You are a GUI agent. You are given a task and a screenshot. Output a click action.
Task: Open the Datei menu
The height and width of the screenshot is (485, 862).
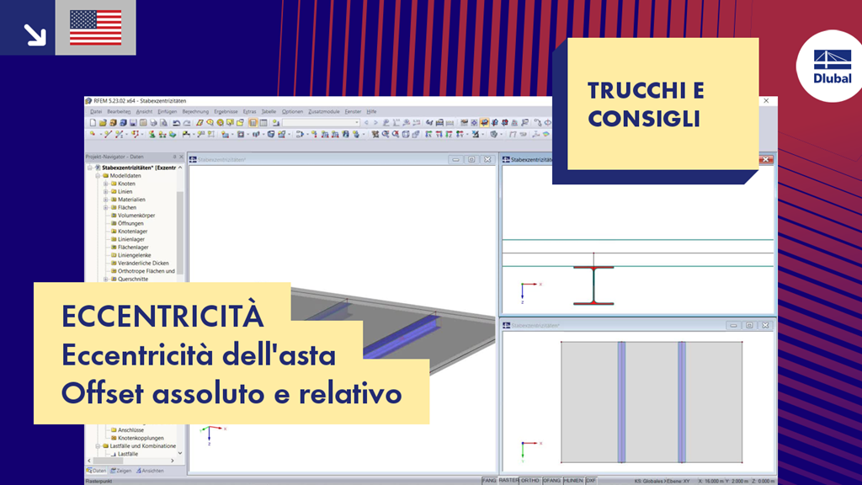(x=96, y=112)
